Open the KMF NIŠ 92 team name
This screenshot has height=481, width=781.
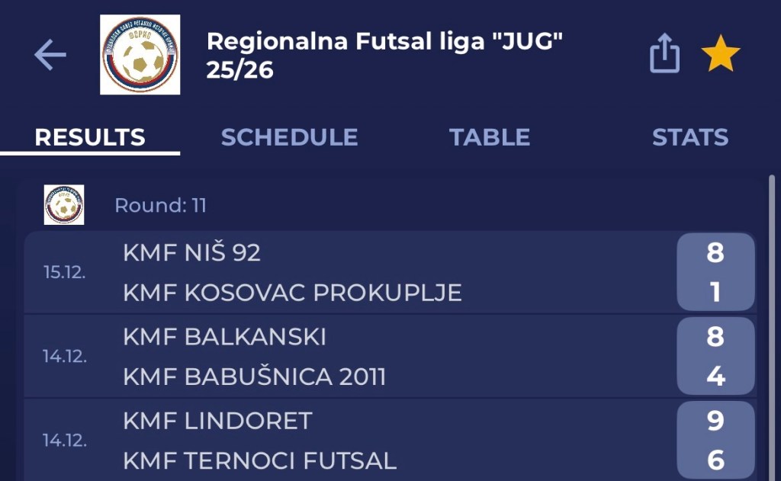click(191, 253)
